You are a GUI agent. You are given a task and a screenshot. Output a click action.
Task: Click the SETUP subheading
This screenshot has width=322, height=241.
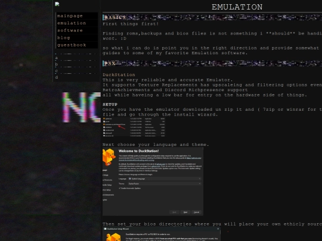110,104
